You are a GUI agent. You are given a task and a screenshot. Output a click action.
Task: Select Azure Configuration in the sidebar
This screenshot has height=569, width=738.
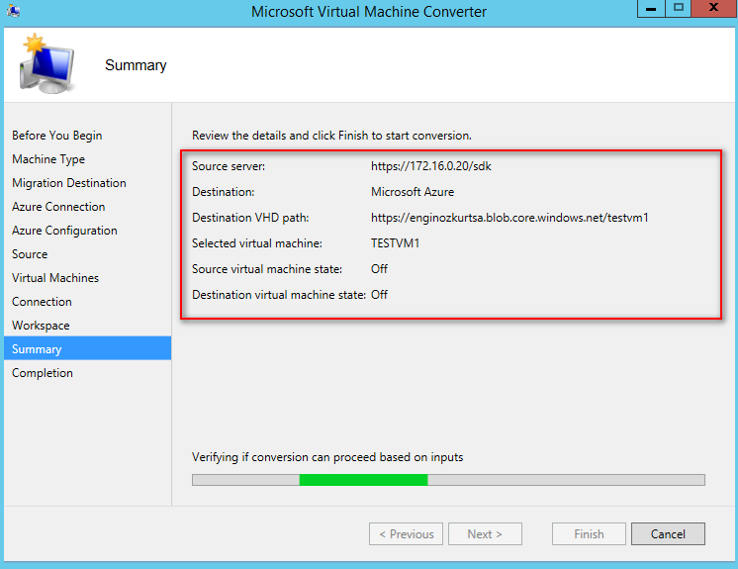tap(64, 231)
